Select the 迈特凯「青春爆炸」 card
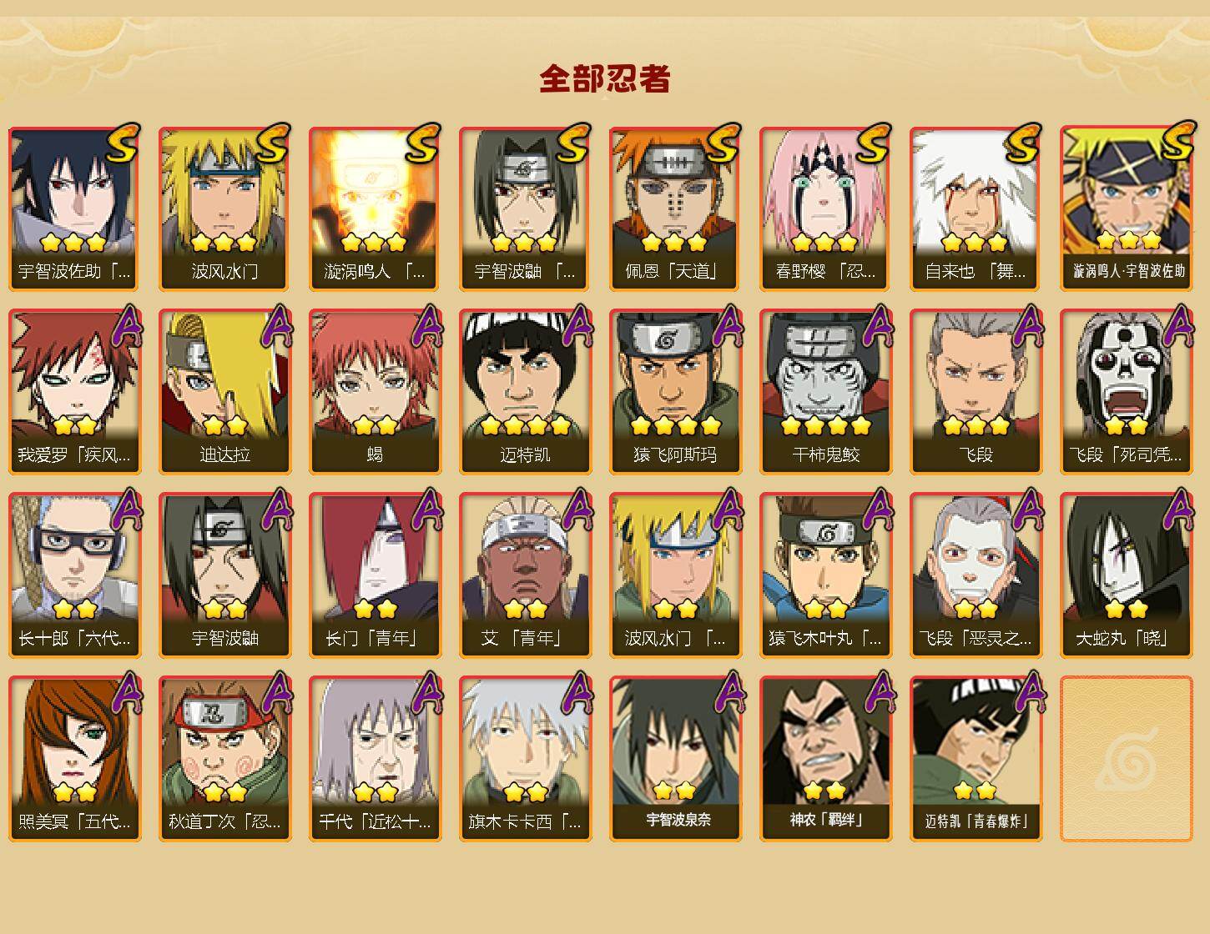This screenshot has width=1210, height=934. click(x=976, y=759)
